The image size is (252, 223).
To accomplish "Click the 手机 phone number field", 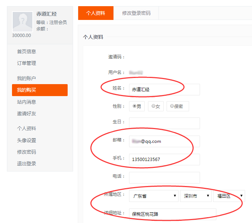I will coord(164,160).
